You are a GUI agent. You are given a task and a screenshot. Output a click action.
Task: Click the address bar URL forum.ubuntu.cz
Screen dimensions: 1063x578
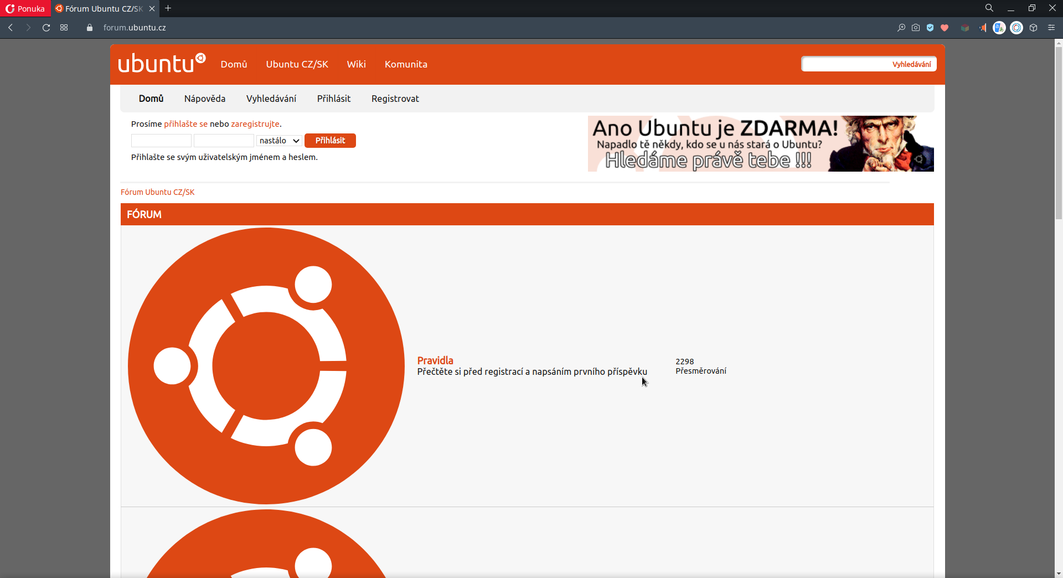coord(135,28)
